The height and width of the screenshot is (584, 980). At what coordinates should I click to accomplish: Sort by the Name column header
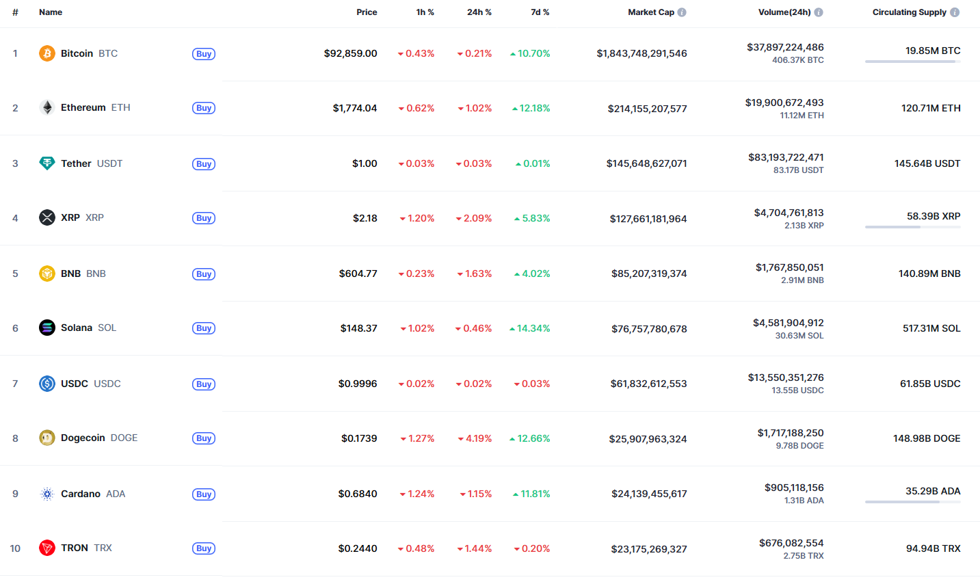click(51, 12)
